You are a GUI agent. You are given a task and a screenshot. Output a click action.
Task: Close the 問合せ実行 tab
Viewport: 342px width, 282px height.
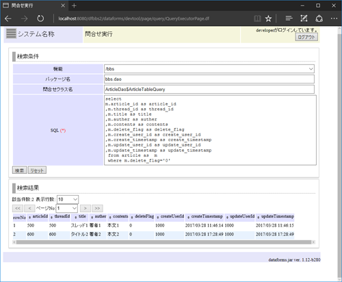point(63,5)
